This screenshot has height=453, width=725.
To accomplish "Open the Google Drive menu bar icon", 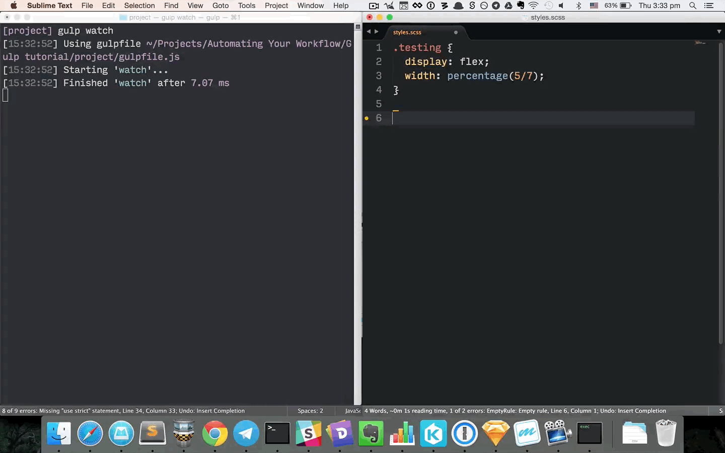I will (508, 6).
